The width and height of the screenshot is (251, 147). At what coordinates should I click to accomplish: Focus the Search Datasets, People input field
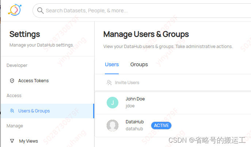142,11
